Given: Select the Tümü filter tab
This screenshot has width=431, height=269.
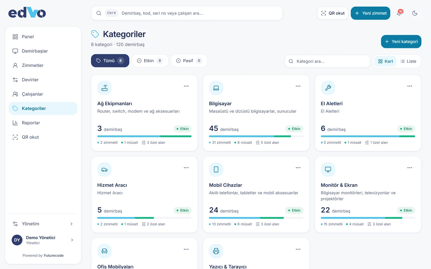Looking at the screenshot, I should pos(110,61).
